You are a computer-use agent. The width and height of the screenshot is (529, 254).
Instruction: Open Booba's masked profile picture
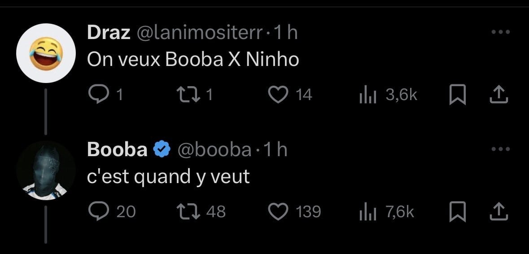[46, 171]
